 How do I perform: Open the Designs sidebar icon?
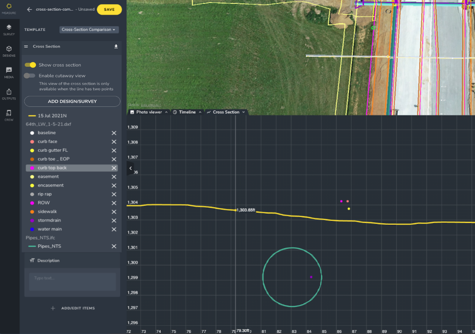pos(9,51)
